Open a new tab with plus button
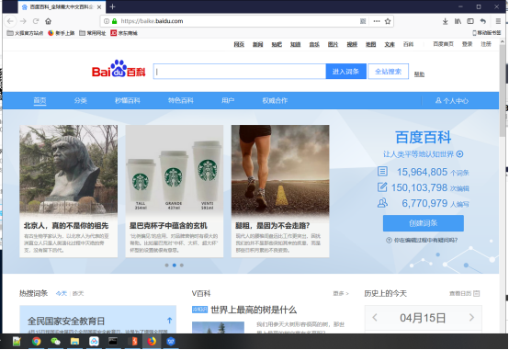This screenshot has width=509, height=350. [x=112, y=6]
